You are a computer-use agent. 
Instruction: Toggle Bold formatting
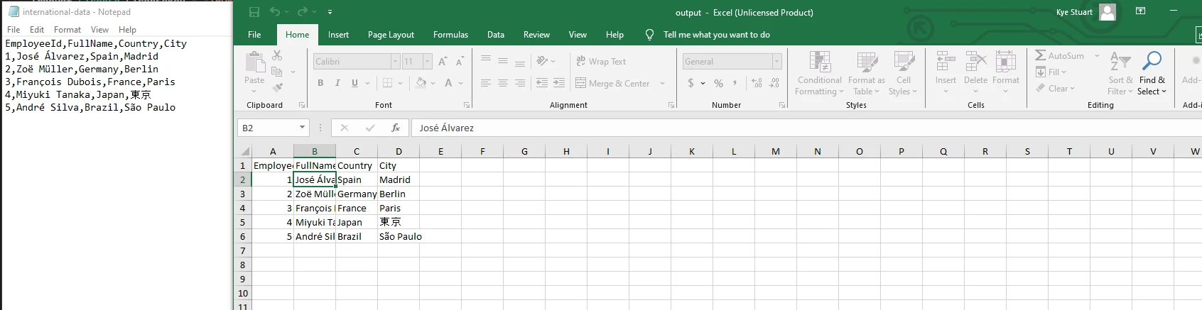pos(320,83)
